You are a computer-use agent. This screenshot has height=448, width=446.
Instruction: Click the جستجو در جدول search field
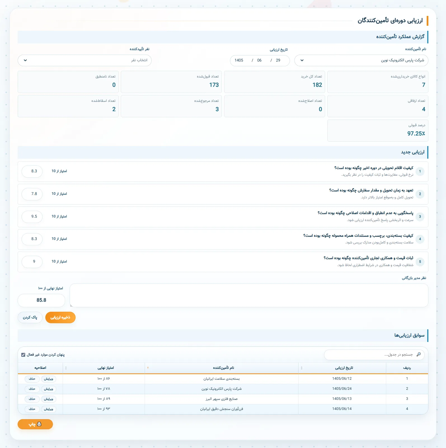coord(374,355)
